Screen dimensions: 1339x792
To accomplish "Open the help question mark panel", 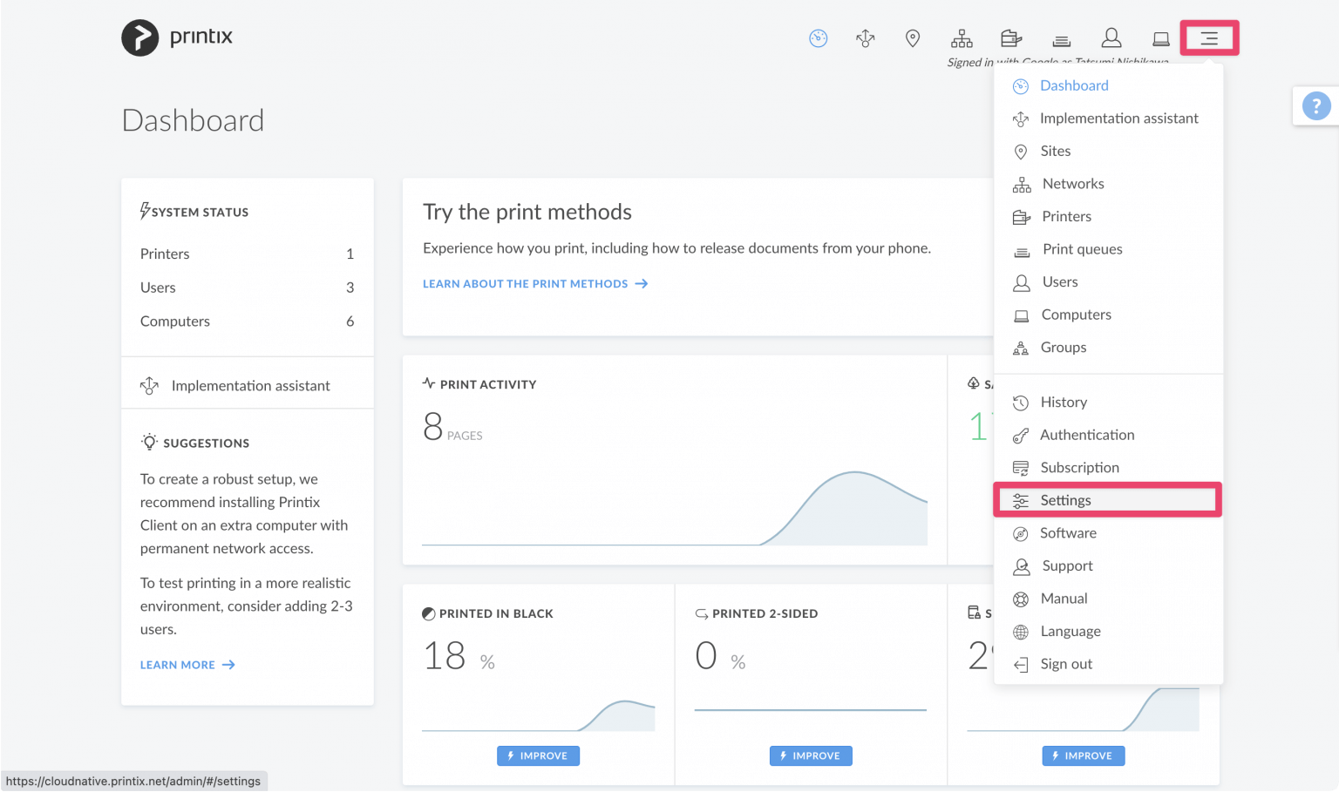I will (x=1316, y=105).
